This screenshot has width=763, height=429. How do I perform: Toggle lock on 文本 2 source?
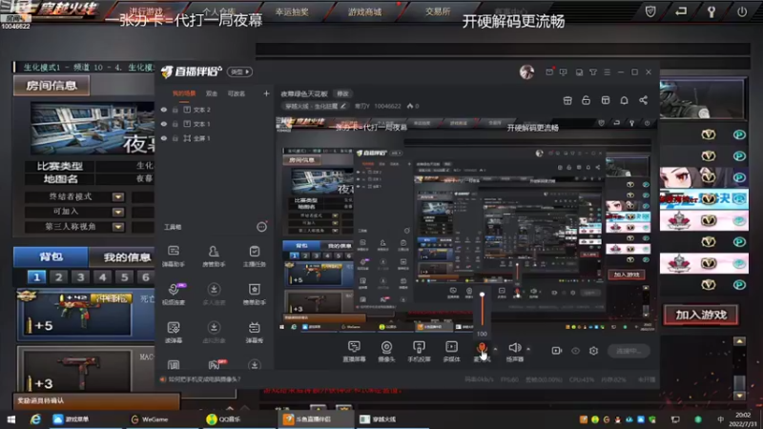[175, 110]
